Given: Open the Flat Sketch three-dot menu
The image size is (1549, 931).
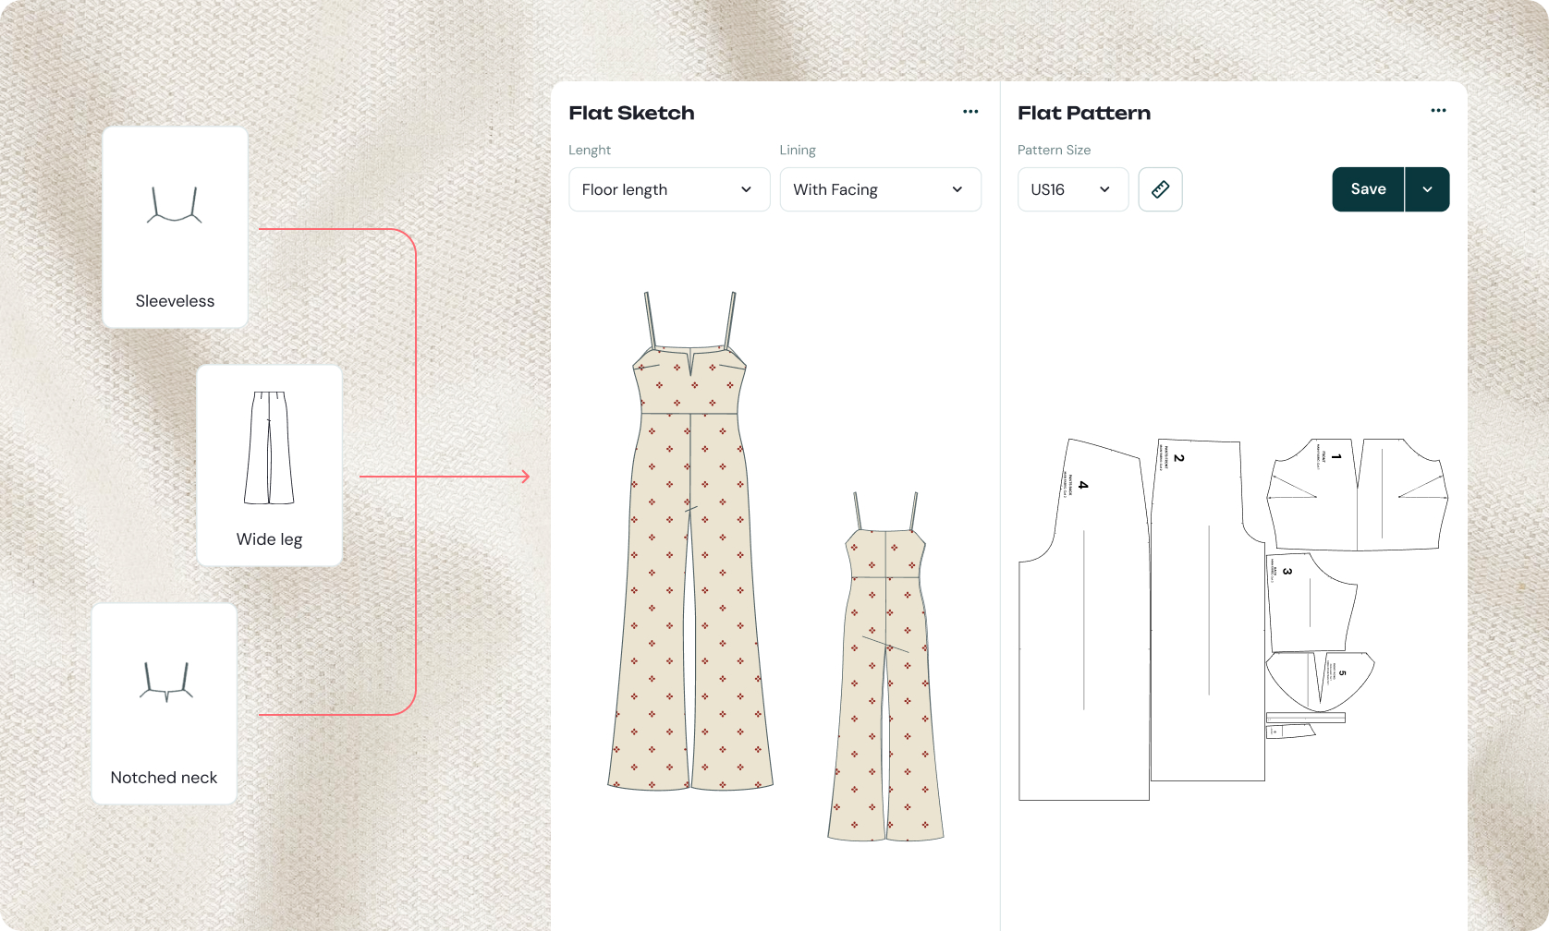Looking at the screenshot, I should pos(970,112).
